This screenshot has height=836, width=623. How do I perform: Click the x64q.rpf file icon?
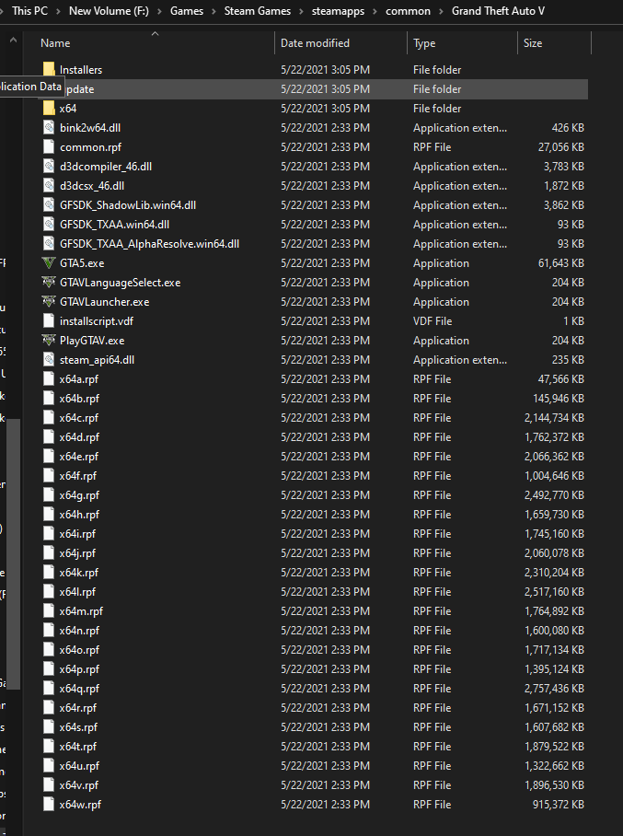point(49,689)
